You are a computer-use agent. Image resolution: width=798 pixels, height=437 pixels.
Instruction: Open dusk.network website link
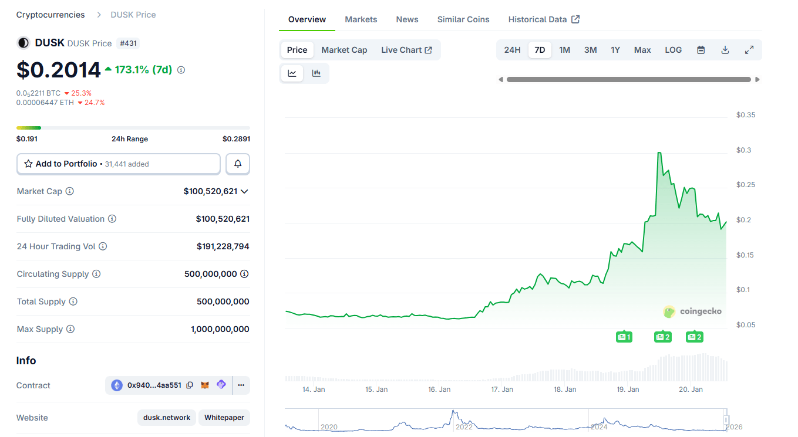pos(167,418)
